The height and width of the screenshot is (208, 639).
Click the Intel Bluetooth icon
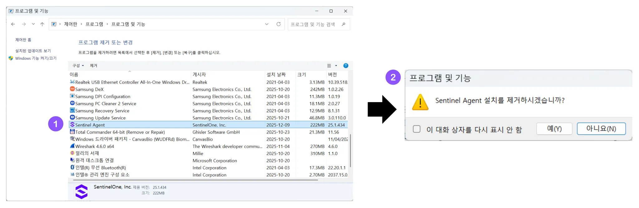click(72, 168)
